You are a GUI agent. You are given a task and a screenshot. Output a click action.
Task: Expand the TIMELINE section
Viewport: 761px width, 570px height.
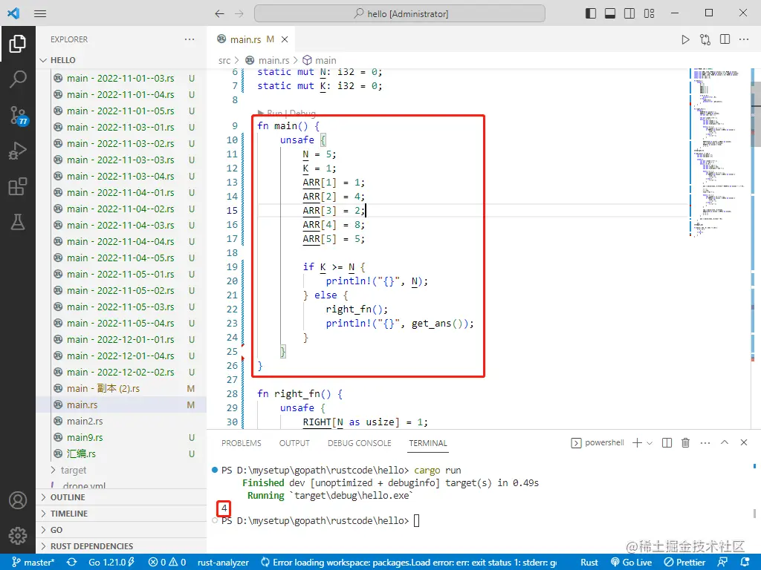click(123, 514)
